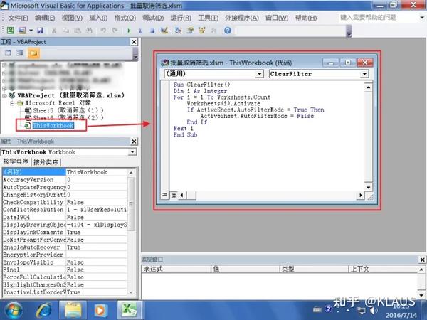Image resolution: width=427 pixels, height=320 pixels.
Task: Click the Save workbook toolbar icon
Action: tap(41, 30)
